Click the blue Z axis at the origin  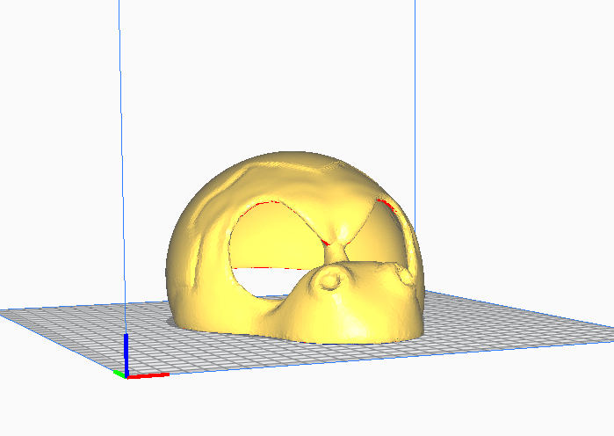point(126,355)
